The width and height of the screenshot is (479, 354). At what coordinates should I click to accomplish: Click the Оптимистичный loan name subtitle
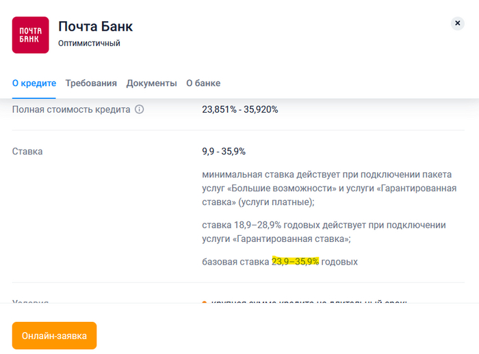click(89, 43)
